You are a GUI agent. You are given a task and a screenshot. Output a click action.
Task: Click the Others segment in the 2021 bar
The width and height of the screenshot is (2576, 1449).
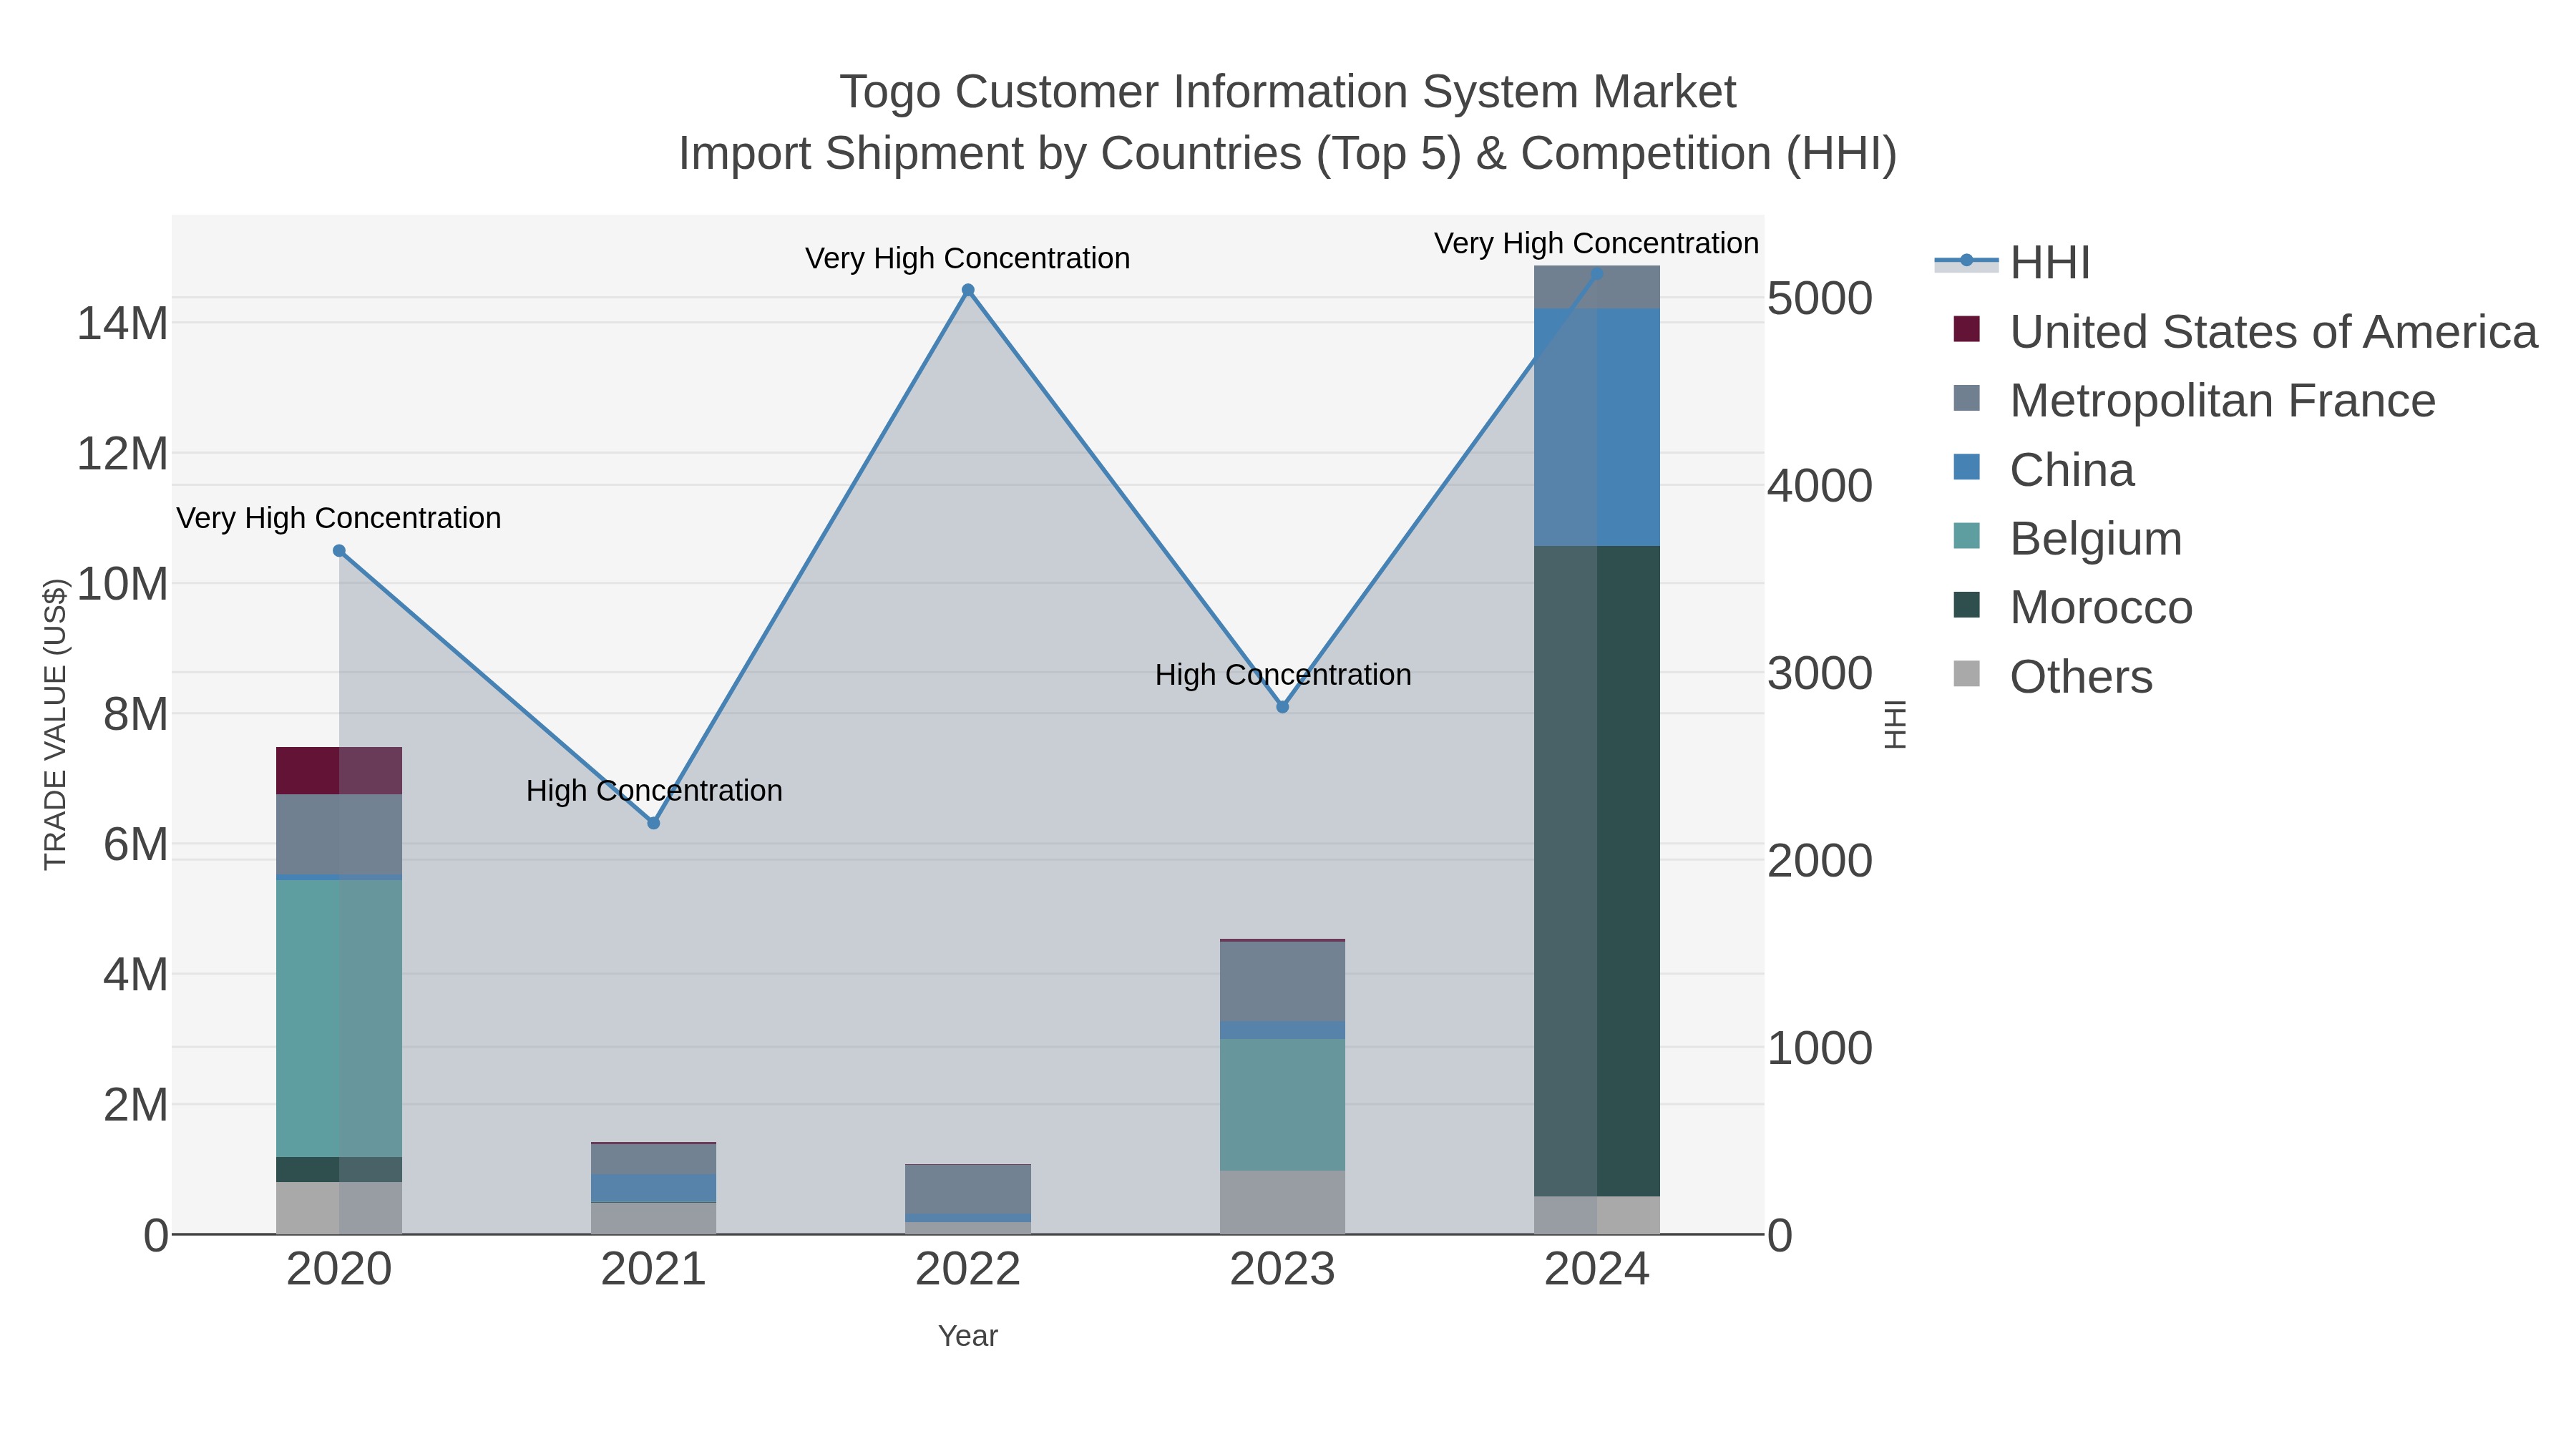(654, 1218)
